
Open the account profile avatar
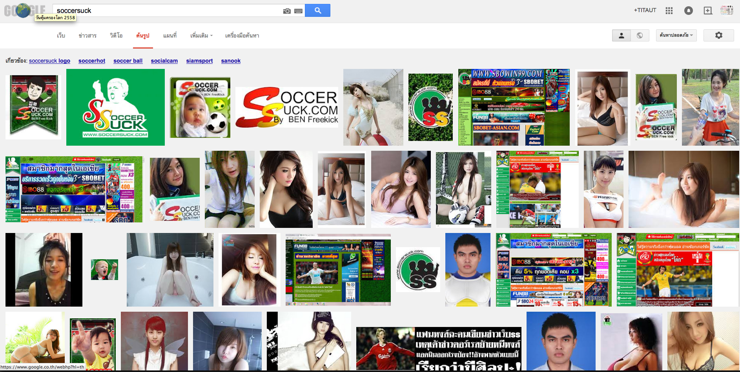[x=727, y=11]
